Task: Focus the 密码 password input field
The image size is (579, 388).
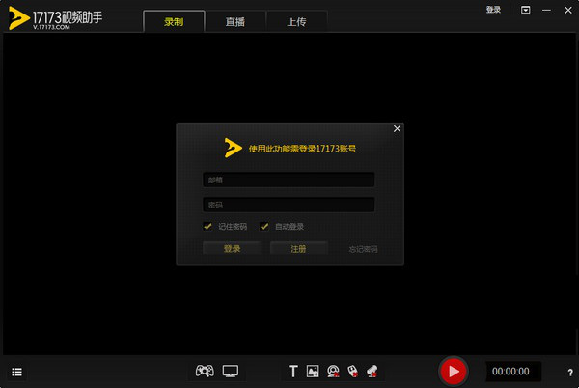Action: 289,205
